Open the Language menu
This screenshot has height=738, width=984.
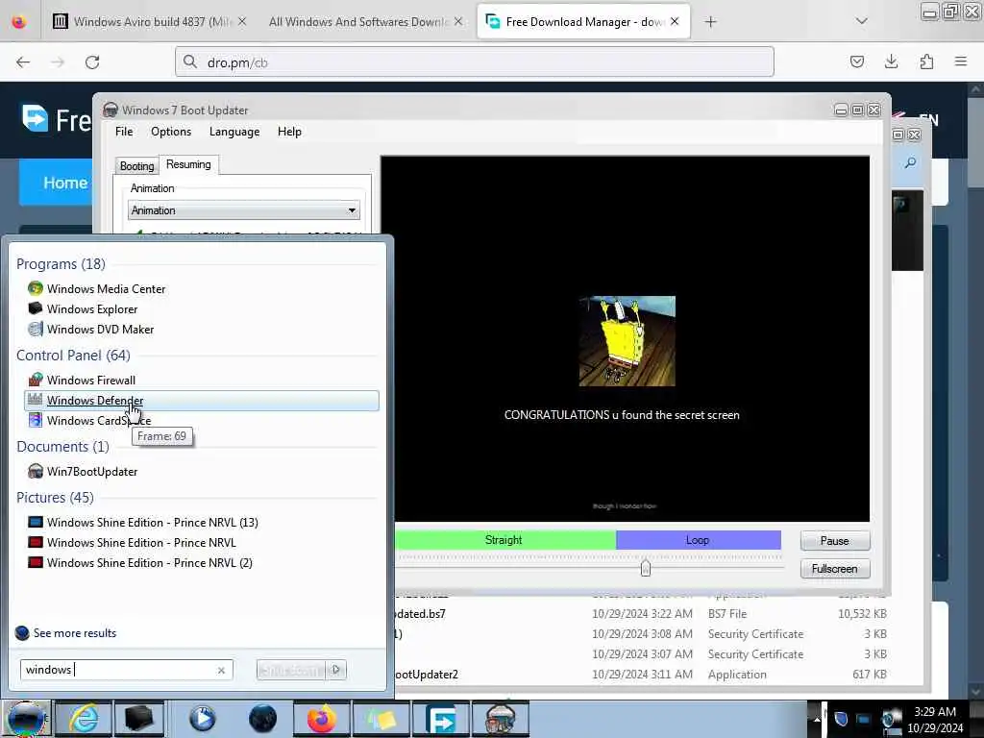pos(234,132)
